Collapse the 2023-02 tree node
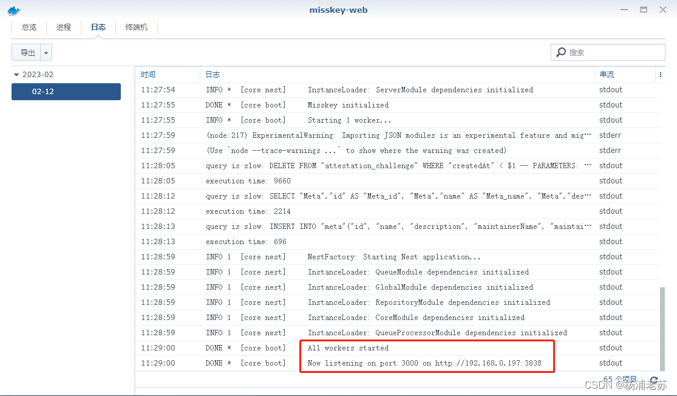Image resolution: width=677 pixels, height=396 pixels. coord(16,75)
